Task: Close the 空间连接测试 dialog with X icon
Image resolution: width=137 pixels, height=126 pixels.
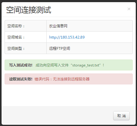Action: [129, 9]
